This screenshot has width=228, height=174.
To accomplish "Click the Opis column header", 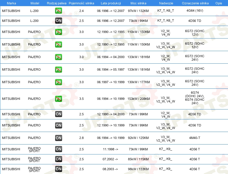I will [x=218, y=3].
